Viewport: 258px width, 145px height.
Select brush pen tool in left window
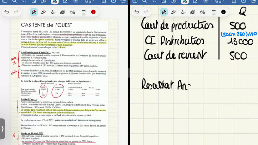coord(43,12)
